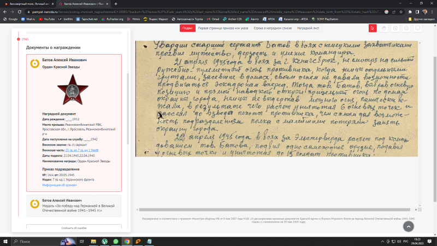Share this page from the address bar
Viewport: 437px width, 246px height.
[x=394, y=12]
